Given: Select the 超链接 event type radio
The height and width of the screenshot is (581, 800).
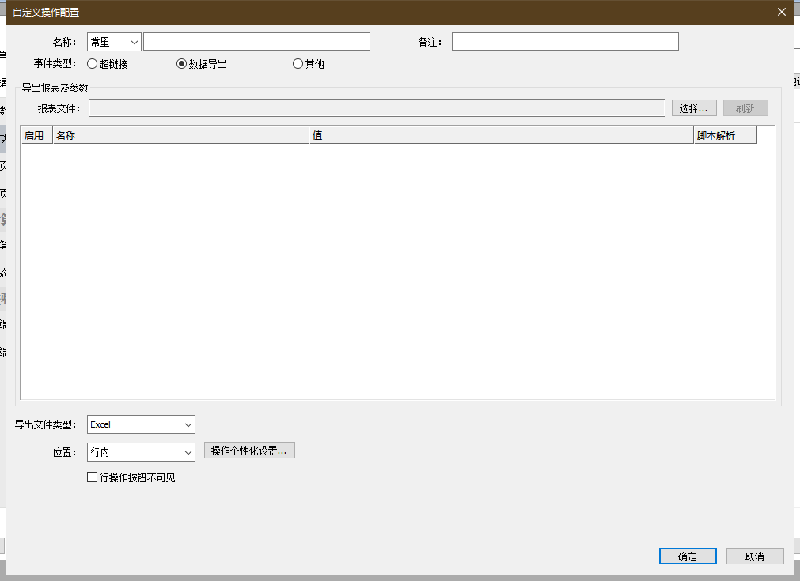Looking at the screenshot, I should click(93, 64).
